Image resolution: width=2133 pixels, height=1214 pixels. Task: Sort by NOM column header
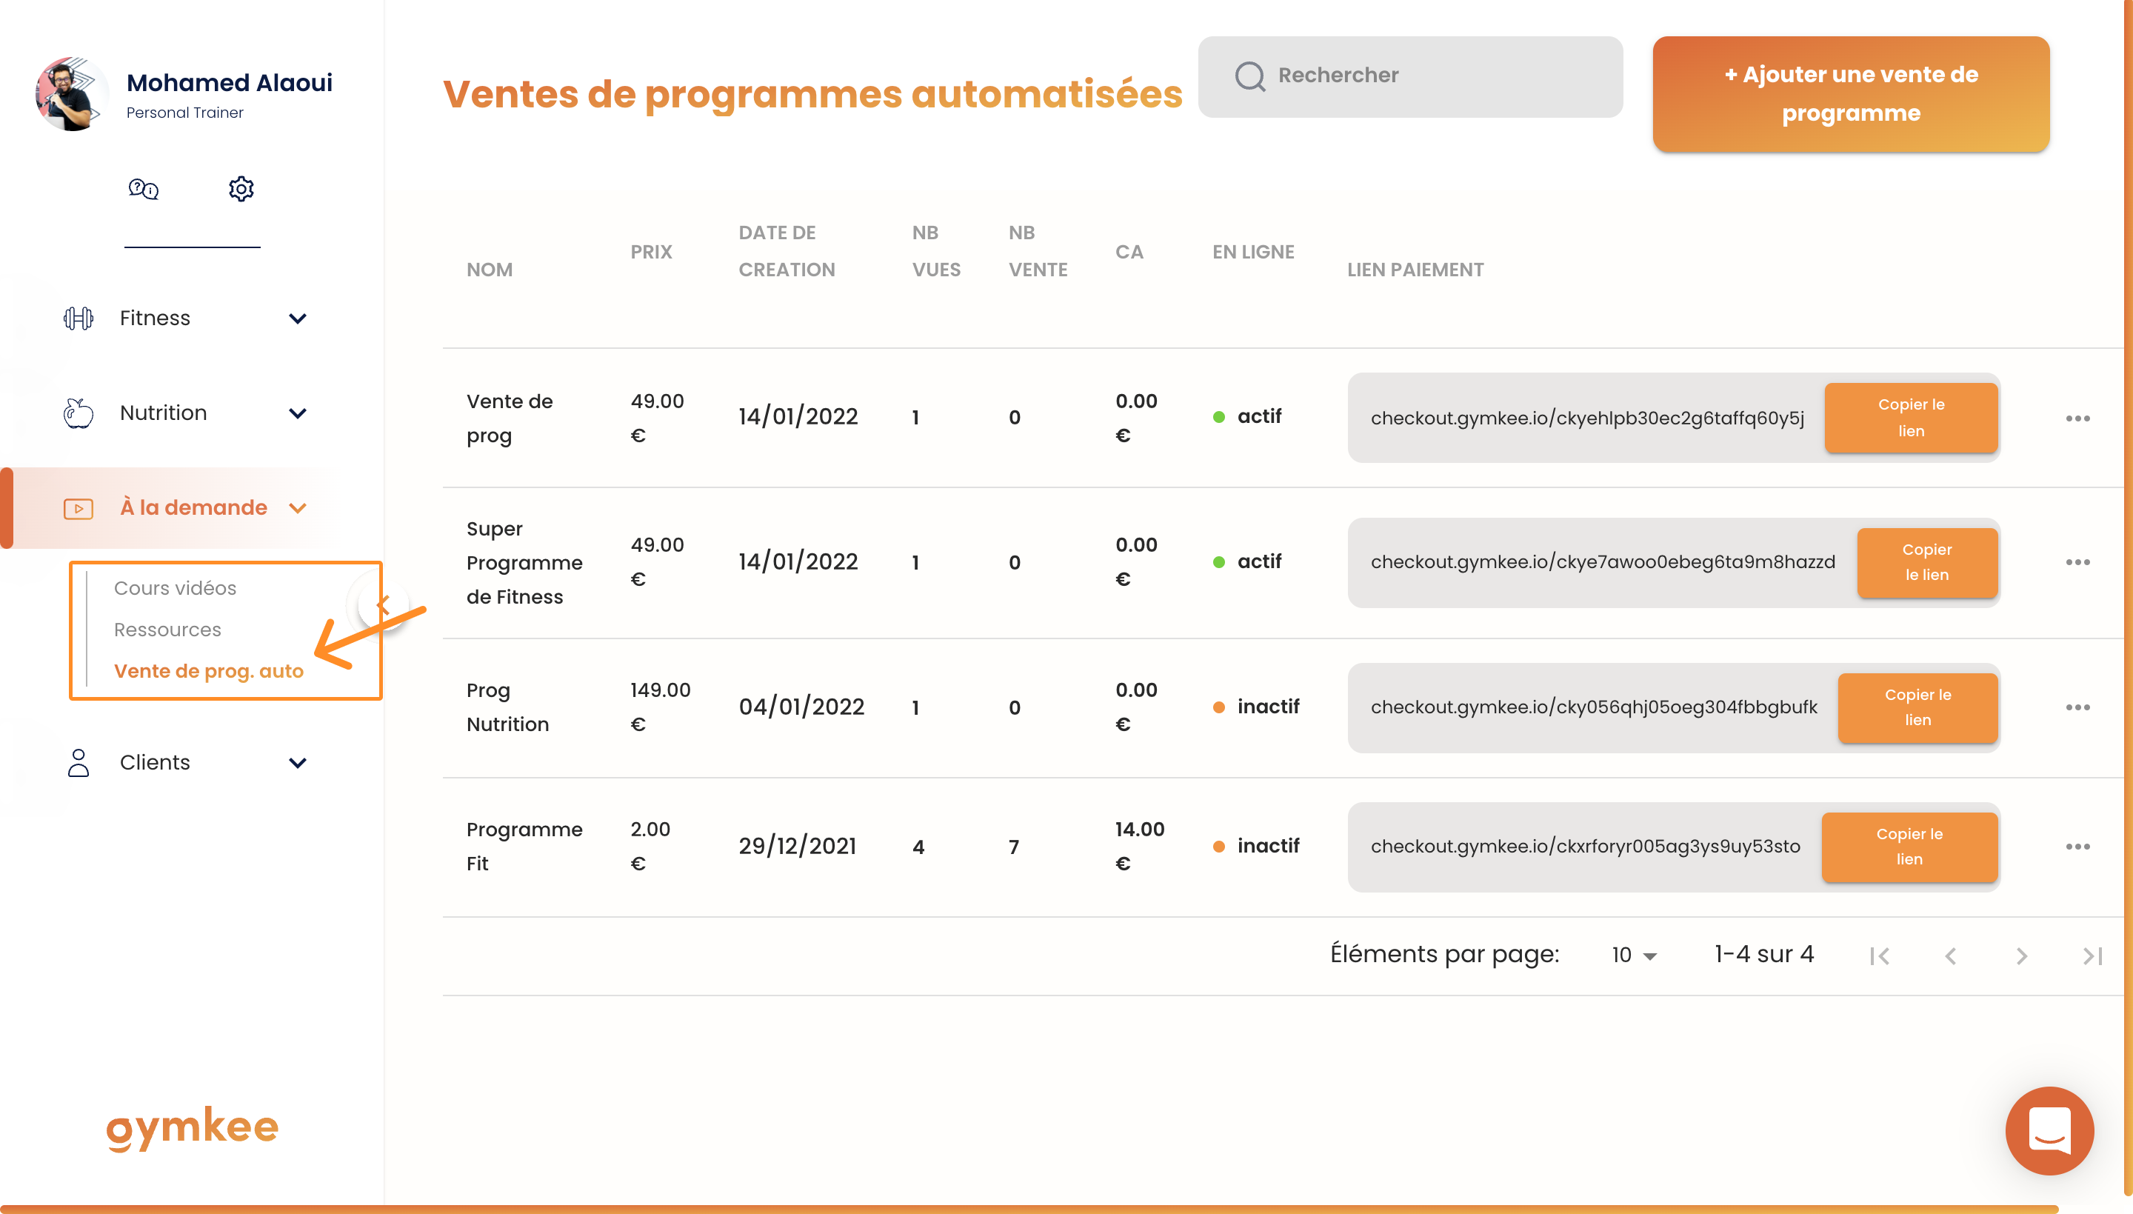[490, 270]
